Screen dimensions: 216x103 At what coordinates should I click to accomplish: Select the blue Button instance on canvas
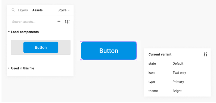[109, 50]
